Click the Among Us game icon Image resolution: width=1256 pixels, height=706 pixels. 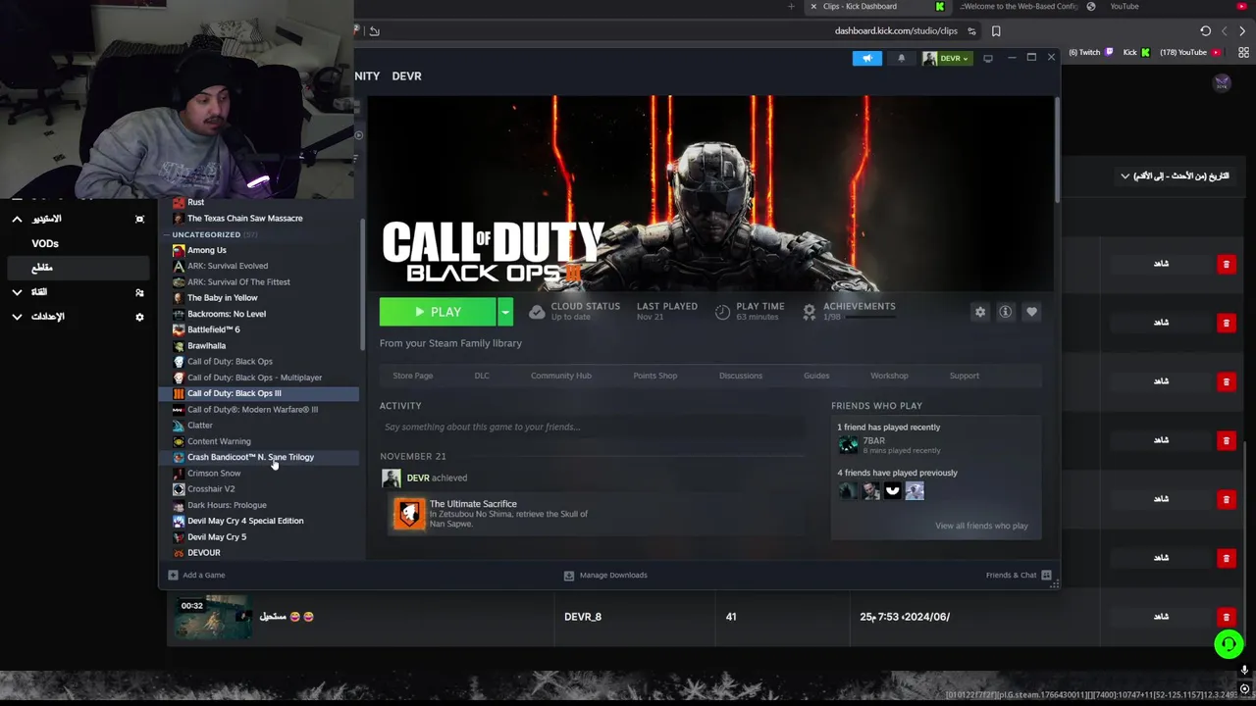point(178,250)
